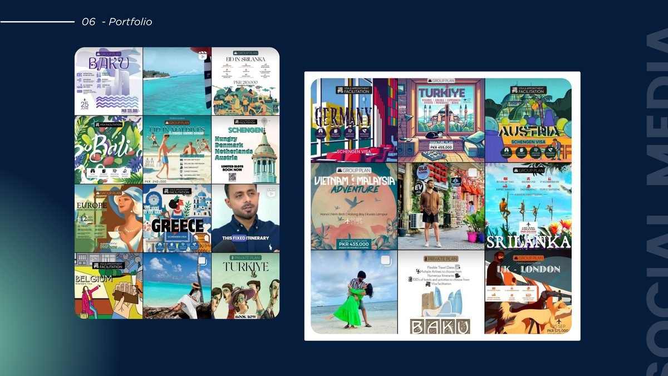The height and width of the screenshot is (376, 668).
Task: Click the 'PRIVATE PLAN' badge on right Baku post
Action: (x=441, y=258)
